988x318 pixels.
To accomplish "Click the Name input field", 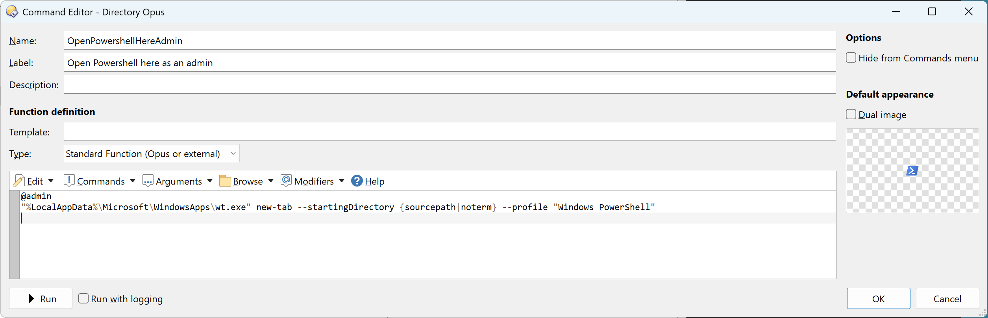I will pos(450,41).
